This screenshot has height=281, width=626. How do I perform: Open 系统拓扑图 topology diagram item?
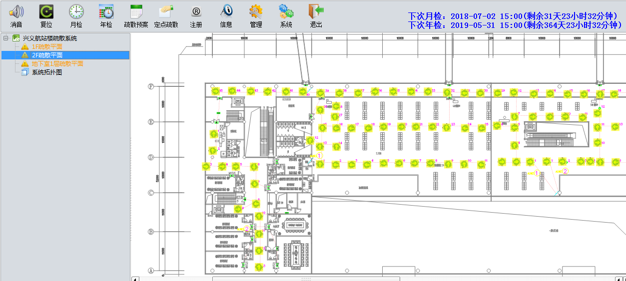click(47, 72)
